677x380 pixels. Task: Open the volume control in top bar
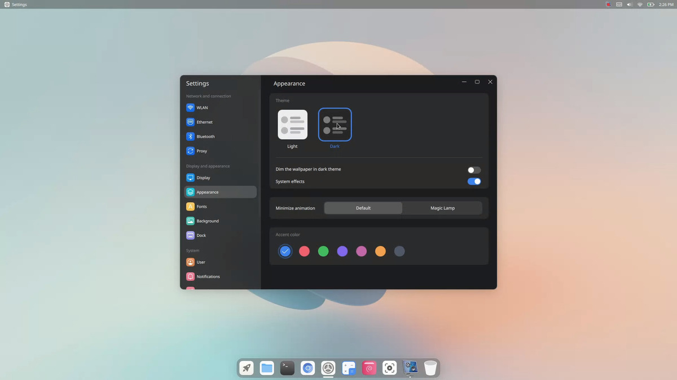[x=630, y=5]
